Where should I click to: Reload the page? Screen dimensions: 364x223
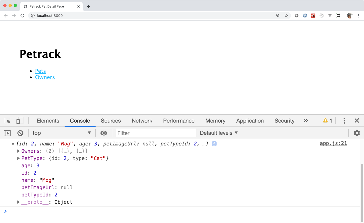23,16
